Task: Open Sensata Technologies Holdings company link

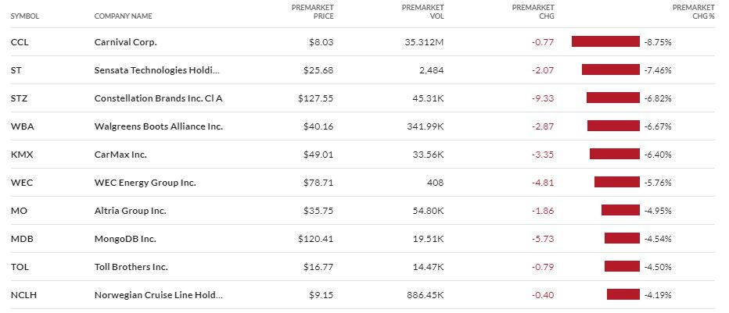Action: [156, 70]
